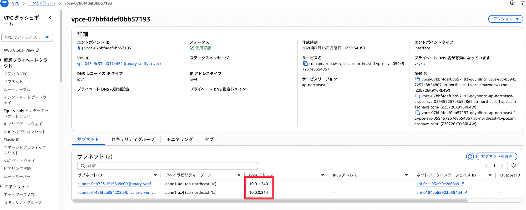Open ピアリング接続 in sidebar
Viewport: 526px width, 210px height.
[17, 168]
